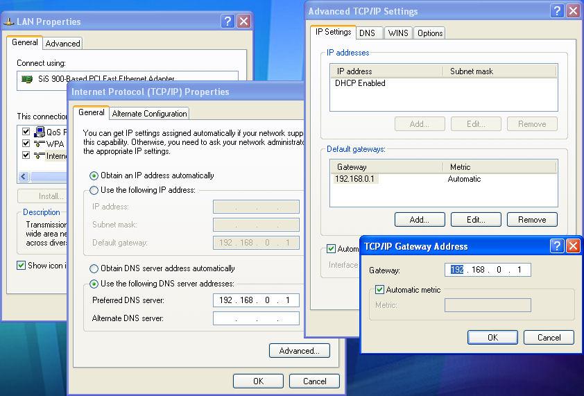Choose Obtain DNS server address automatically
This screenshot has height=396, width=584.
(94, 268)
